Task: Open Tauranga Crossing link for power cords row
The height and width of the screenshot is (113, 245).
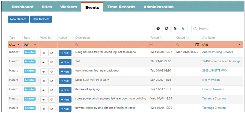Action: [x=214, y=98]
